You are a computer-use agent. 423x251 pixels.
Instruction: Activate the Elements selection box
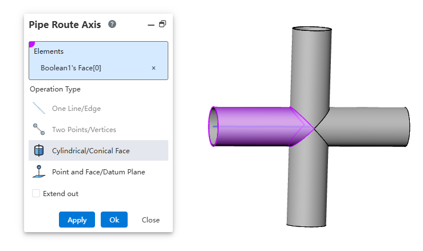[98, 51]
